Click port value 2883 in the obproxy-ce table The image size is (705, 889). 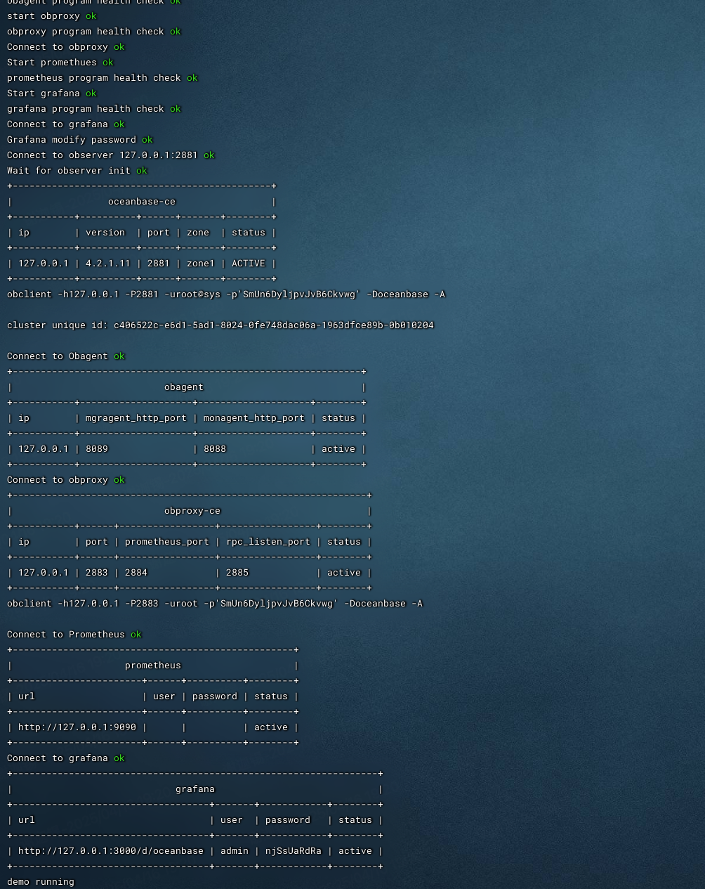pyautogui.click(x=97, y=573)
